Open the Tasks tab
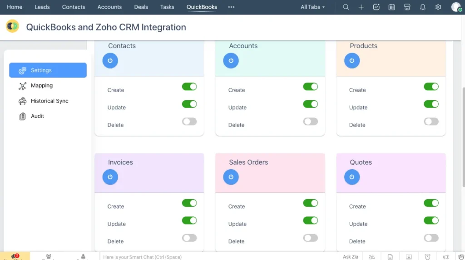Screen dimensions: 465x260 pyautogui.click(x=167, y=7)
